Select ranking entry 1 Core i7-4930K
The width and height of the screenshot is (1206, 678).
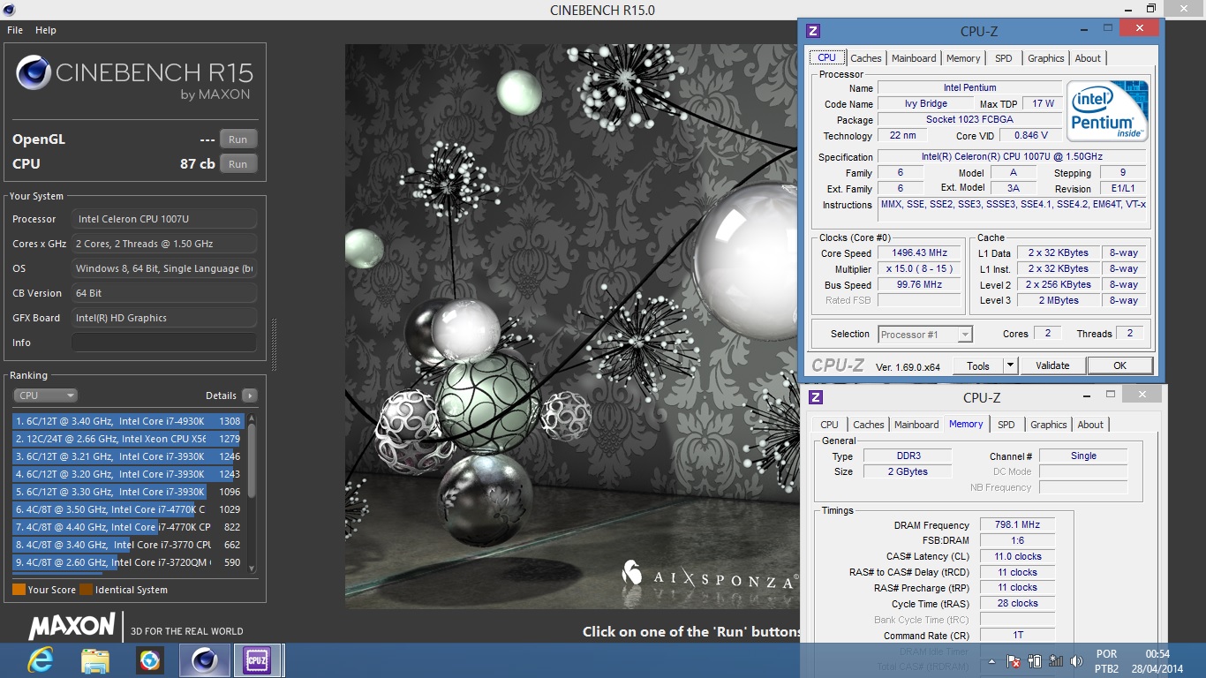coord(129,421)
